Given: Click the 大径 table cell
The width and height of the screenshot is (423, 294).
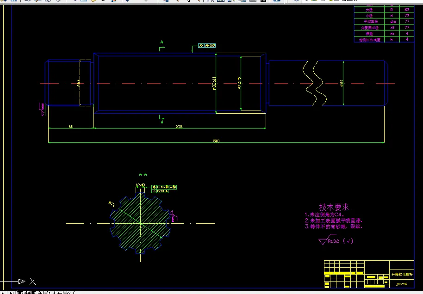Looking at the screenshot, I should 369,10.
